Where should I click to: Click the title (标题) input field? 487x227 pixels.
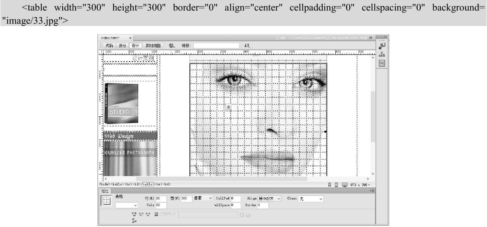(216, 46)
